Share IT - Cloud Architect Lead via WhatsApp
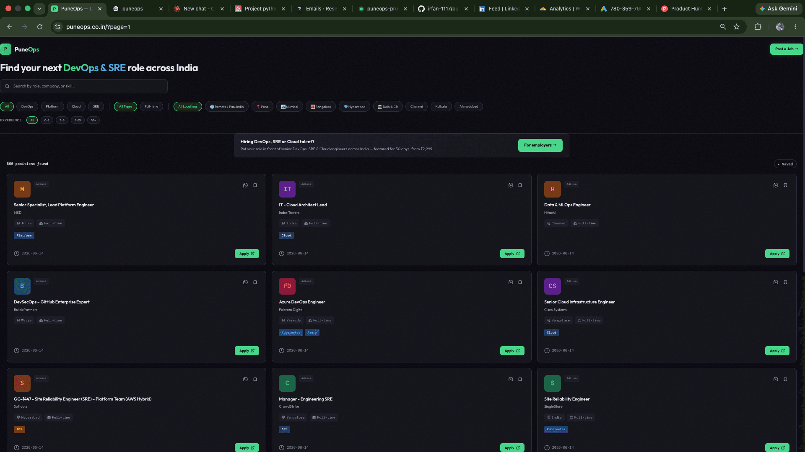The height and width of the screenshot is (452, 805). tap(511, 185)
